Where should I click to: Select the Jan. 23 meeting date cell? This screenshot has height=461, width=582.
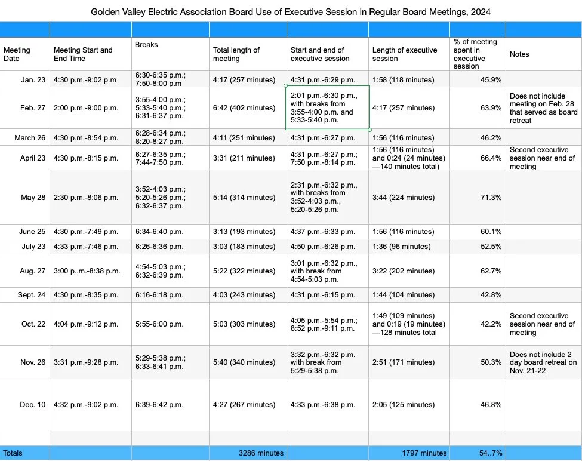point(25,79)
